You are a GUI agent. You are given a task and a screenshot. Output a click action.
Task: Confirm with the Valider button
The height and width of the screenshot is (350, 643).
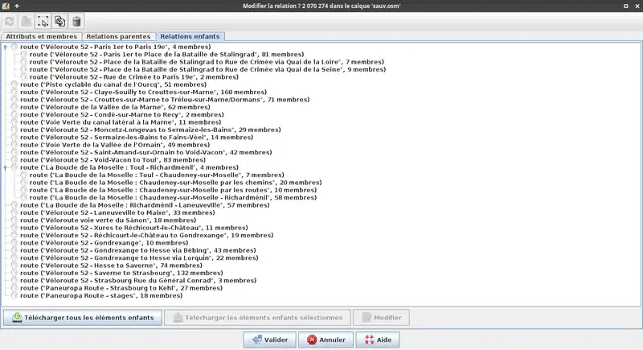point(269,340)
